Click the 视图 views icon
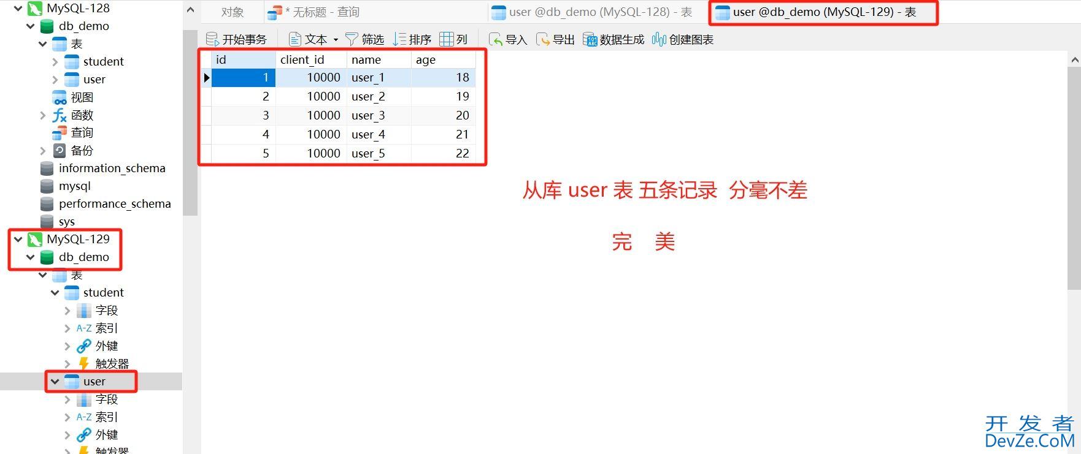1081x454 pixels. coord(60,97)
